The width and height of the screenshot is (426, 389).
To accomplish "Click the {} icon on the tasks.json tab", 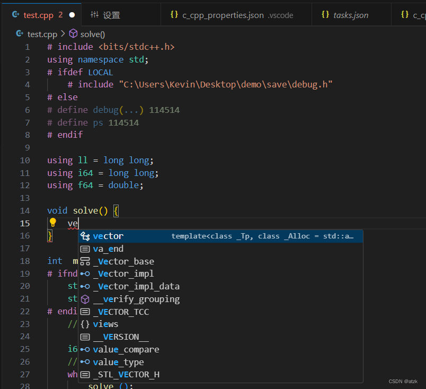I will pyautogui.click(x=326, y=15).
